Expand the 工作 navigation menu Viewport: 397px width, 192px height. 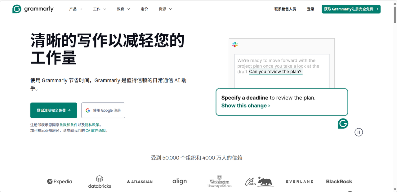[100, 9]
